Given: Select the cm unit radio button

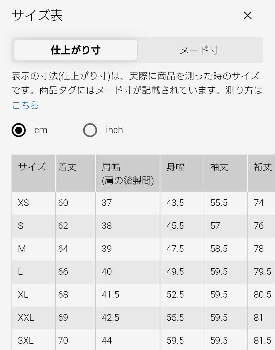Looking at the screenshot, I should (18, 130).
